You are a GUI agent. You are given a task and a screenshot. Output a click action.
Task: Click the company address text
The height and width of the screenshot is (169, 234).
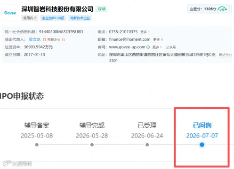click(162, 57)
